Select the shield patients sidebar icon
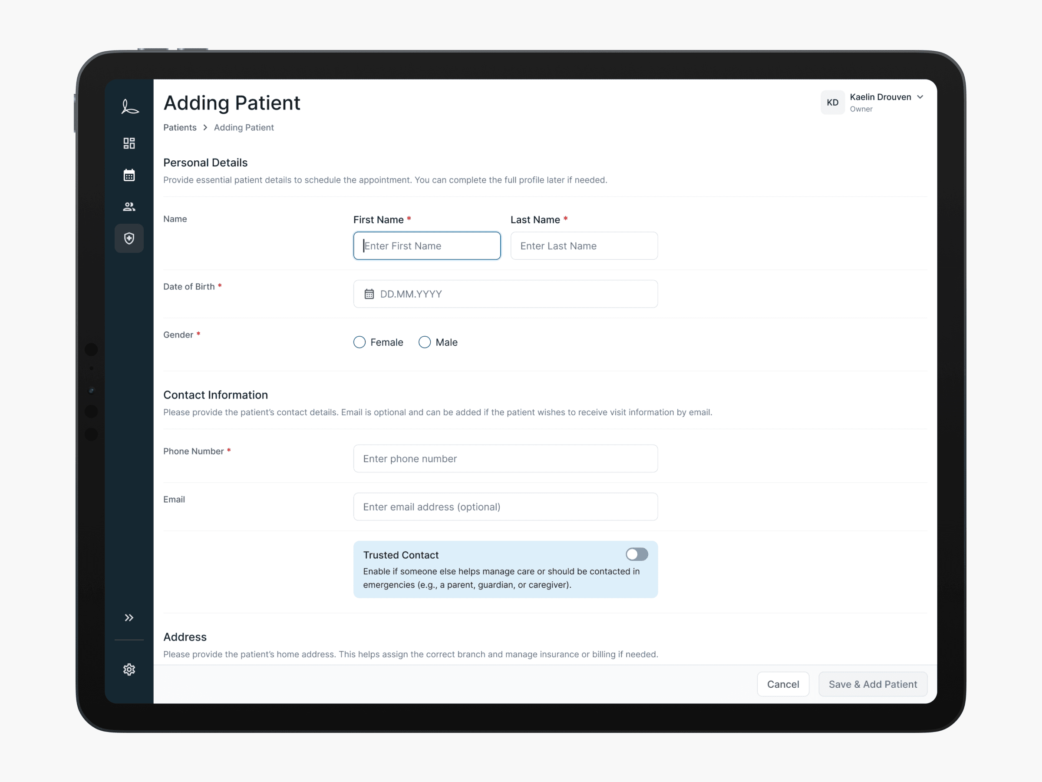 [129, 239]
